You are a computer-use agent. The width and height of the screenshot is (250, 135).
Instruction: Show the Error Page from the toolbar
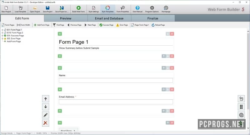pos(122,25)
